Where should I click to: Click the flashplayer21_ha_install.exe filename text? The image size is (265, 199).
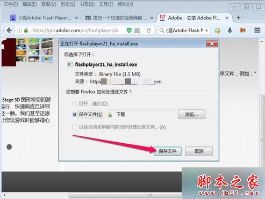click(106, 64)
